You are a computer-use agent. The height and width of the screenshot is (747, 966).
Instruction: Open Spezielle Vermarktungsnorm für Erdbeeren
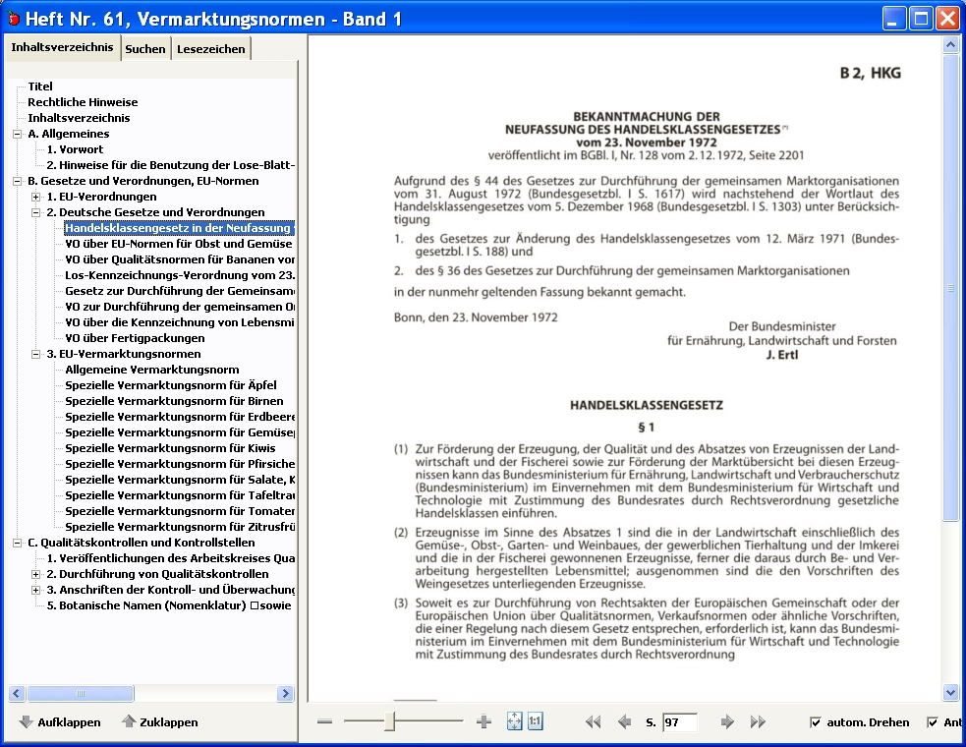[x=180, y=417]
